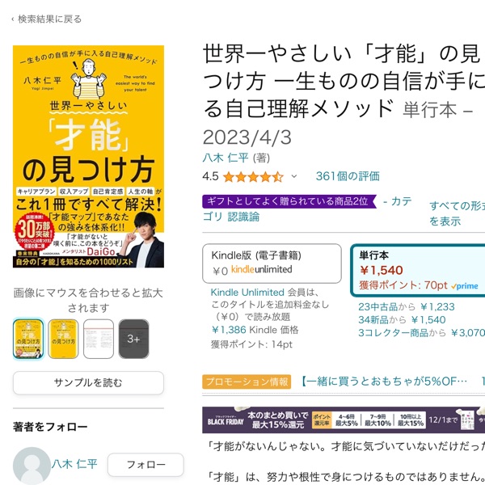Open the author avatar icon
The image size is (485, 485).
tap(32, 466)
